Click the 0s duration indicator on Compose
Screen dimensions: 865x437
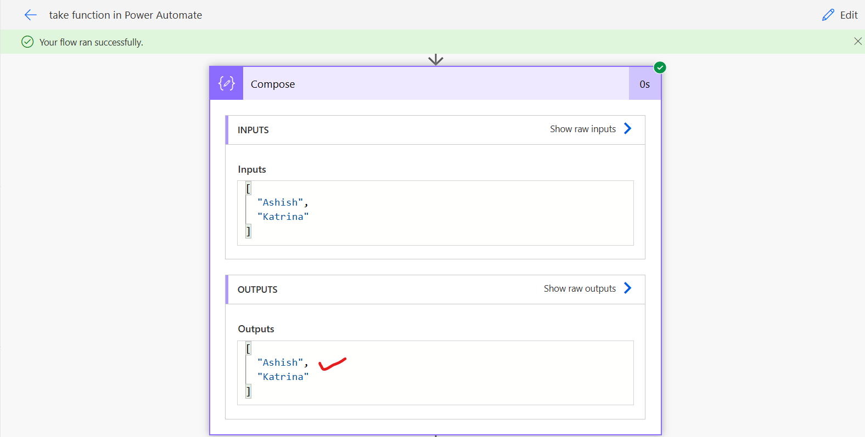644,84
